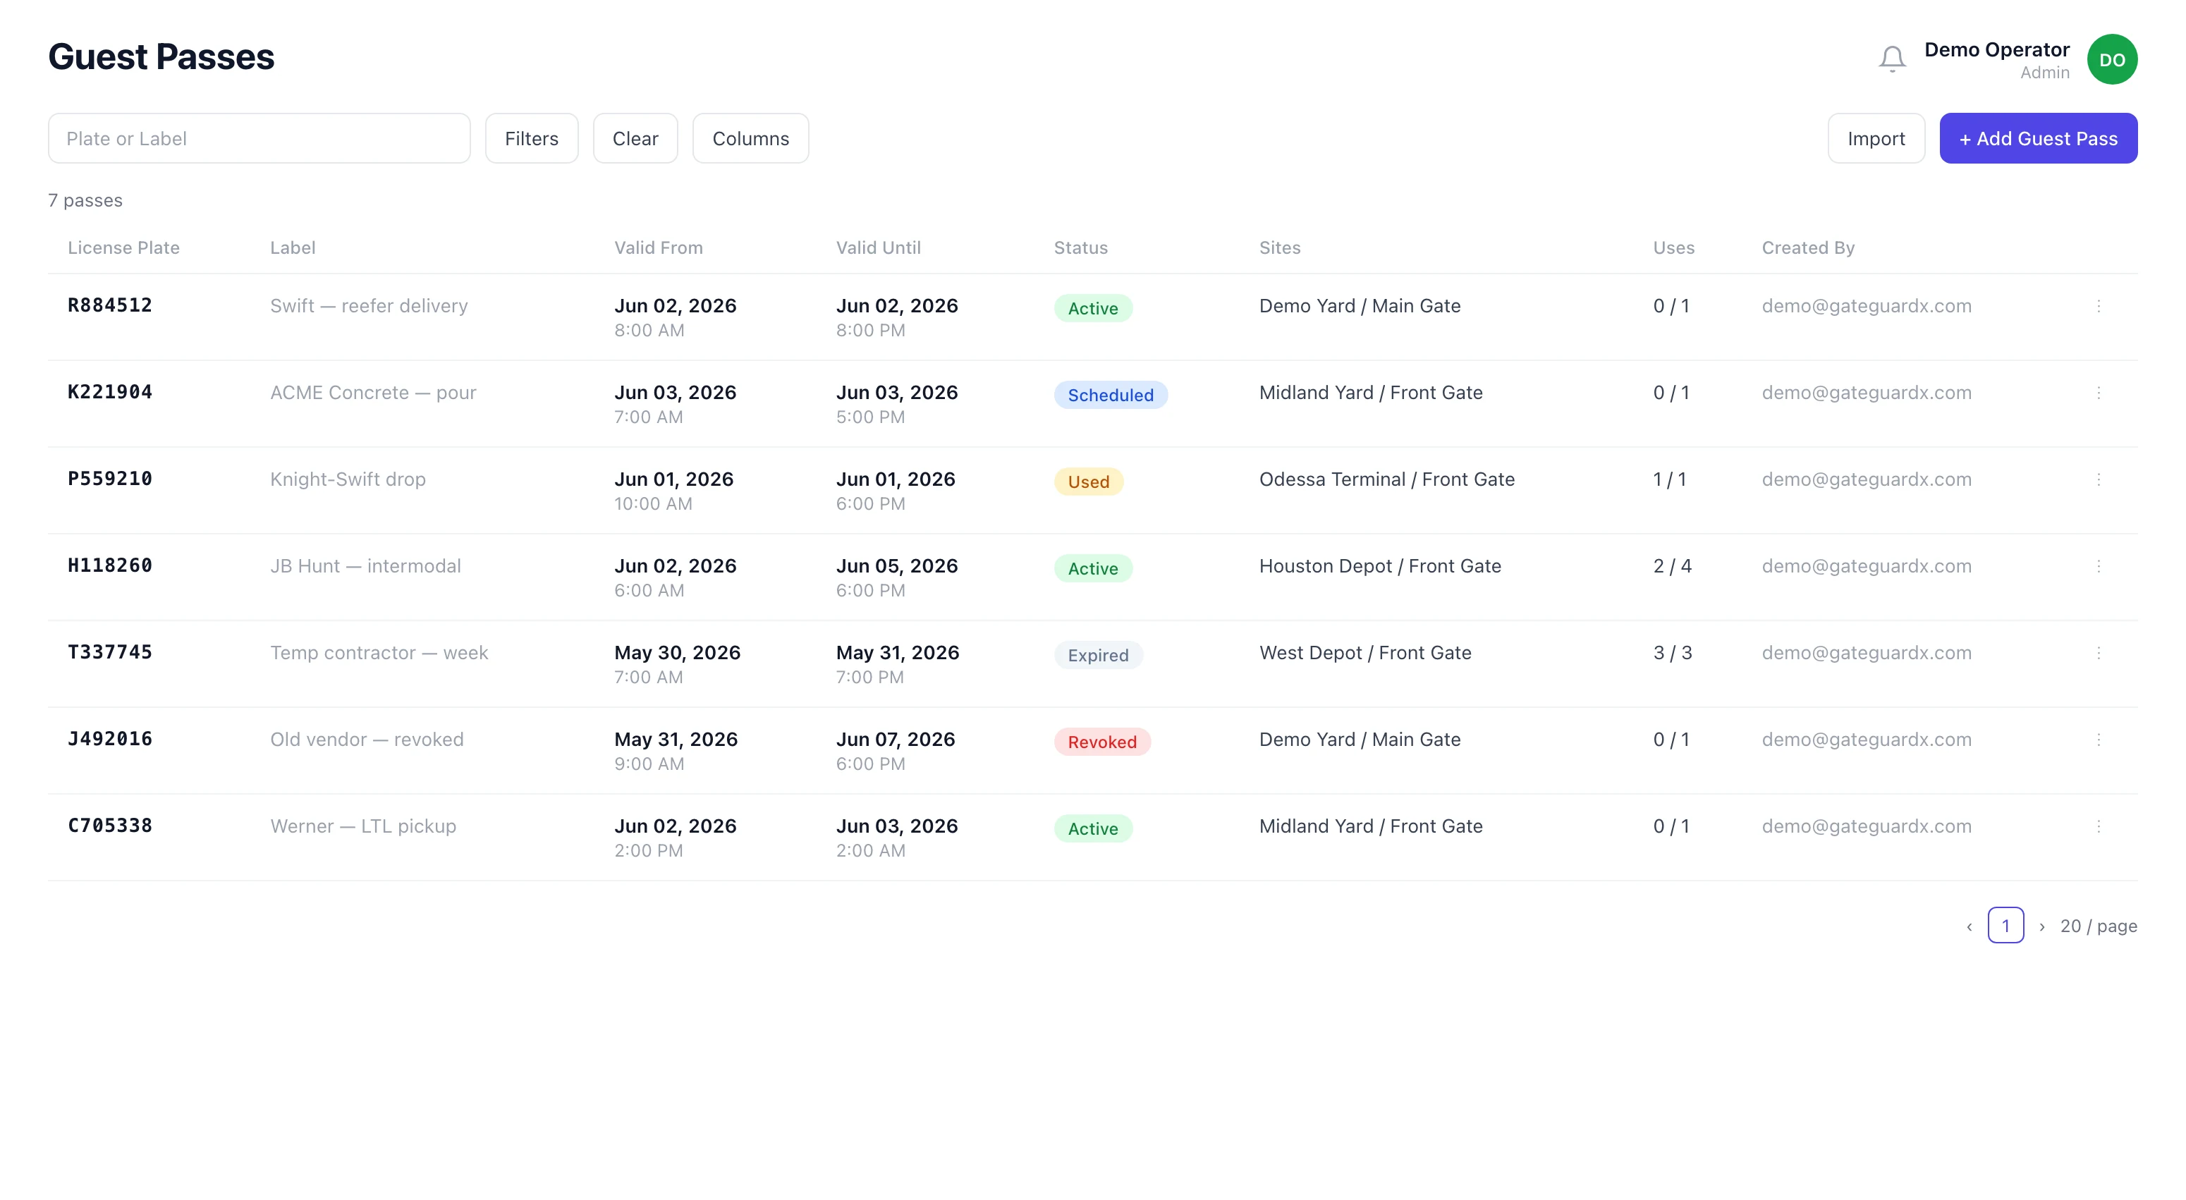Click the Used status badge
The image size is (2186, 1200).
click(1088, 481)
